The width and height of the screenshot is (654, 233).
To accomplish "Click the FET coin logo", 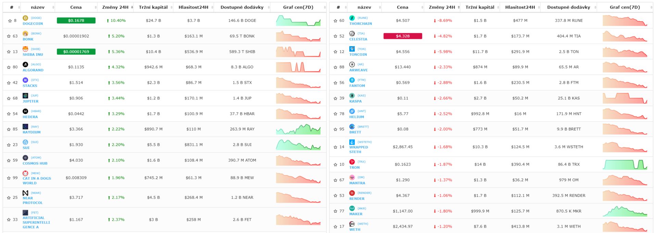I will pyautogui.click(x=25, y=213).
